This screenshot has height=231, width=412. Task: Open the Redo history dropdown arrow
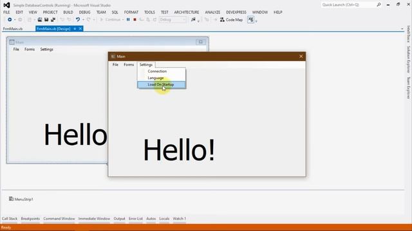click(94, 20)
